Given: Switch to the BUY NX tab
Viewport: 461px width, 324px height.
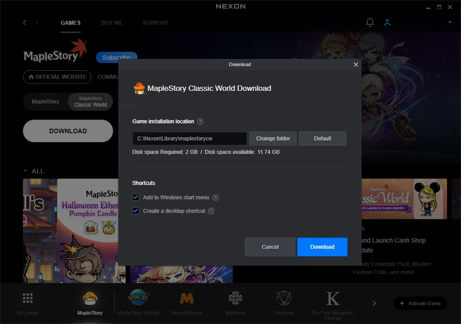Looking at the screenshot, I should [112, 22].
